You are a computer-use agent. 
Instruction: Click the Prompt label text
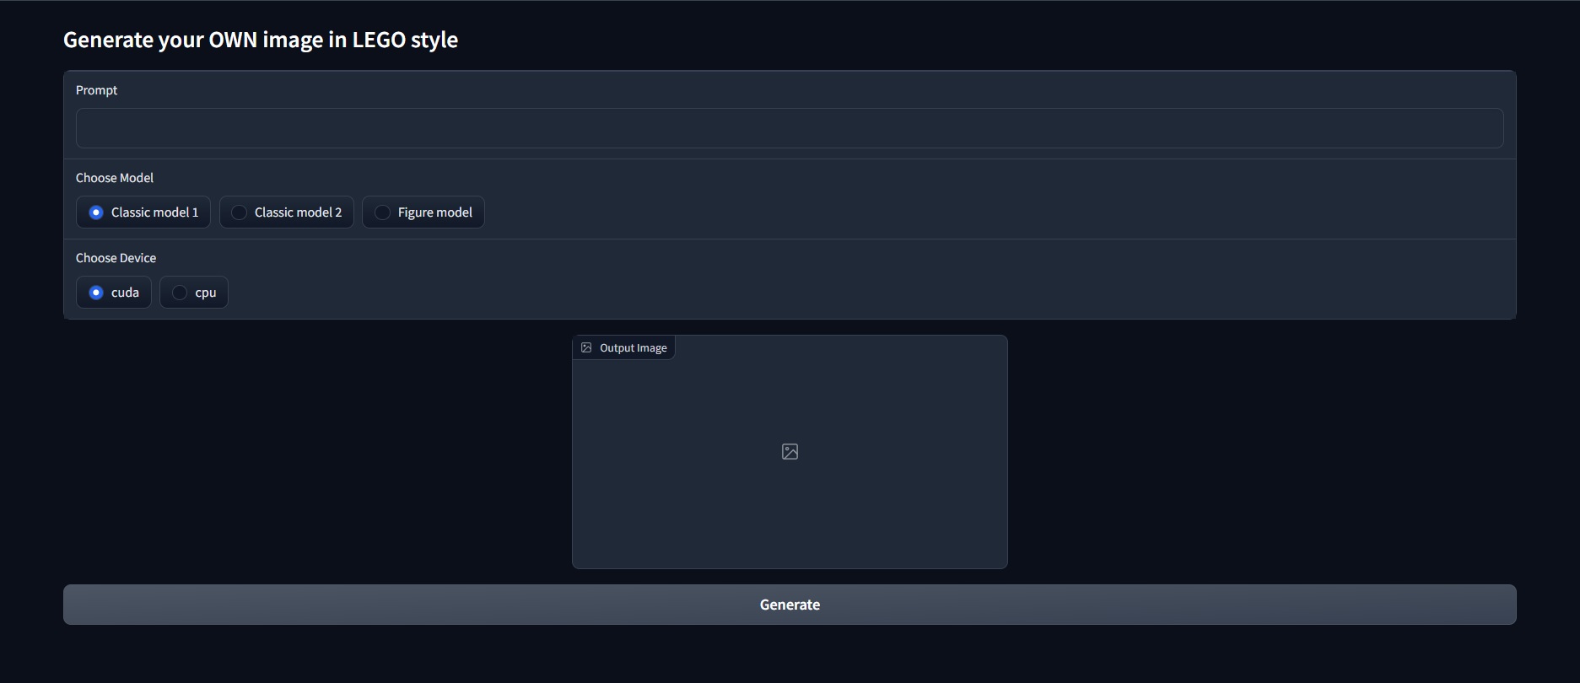pyautogui.click(x=96, y=90)
